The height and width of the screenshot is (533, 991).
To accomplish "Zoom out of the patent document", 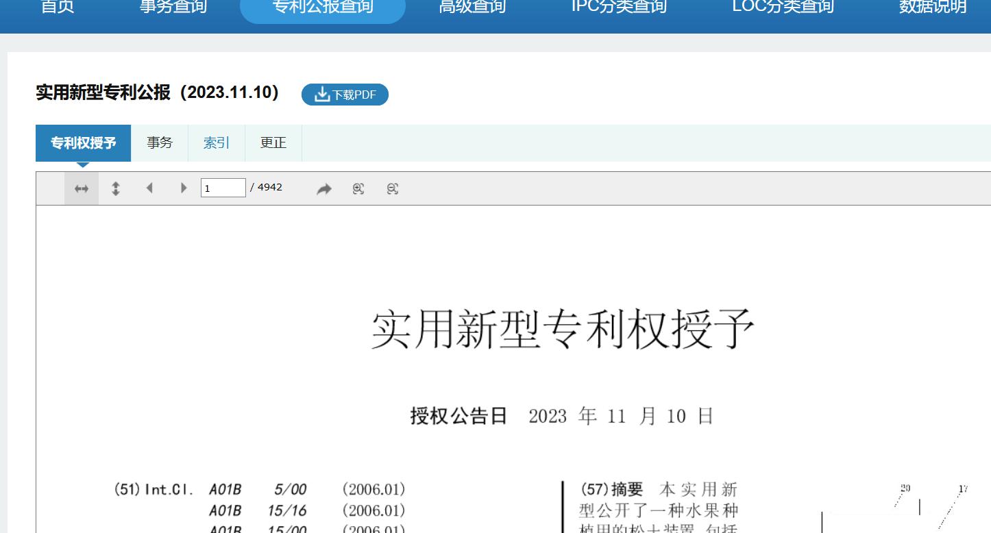I will (x=393, y=188).
